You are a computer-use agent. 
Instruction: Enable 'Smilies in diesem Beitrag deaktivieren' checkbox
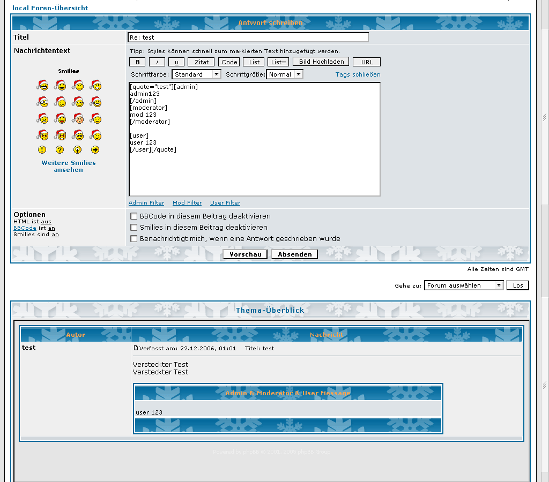click(x=134, y=228)
